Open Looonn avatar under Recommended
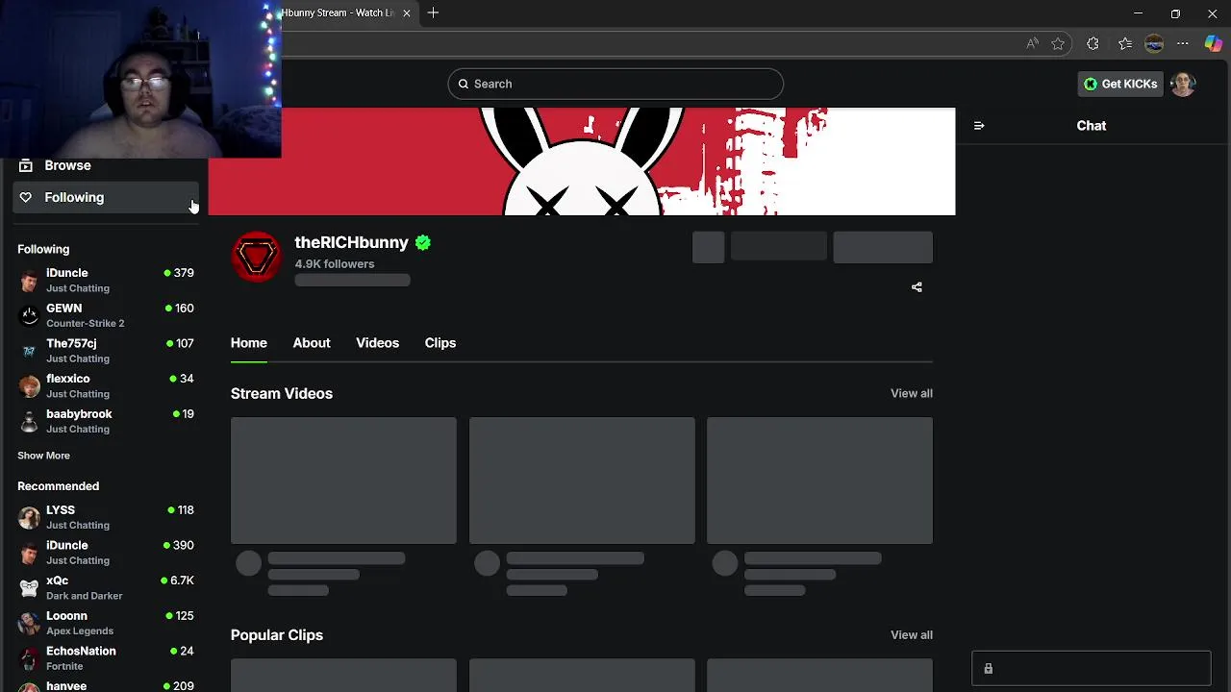 [29, 623]
